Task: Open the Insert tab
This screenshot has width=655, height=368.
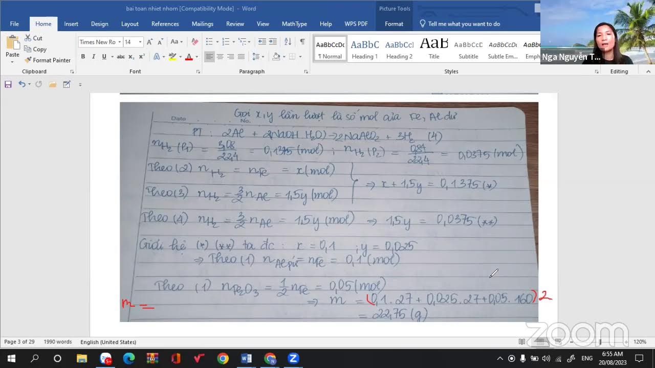Action: (71, 24)
